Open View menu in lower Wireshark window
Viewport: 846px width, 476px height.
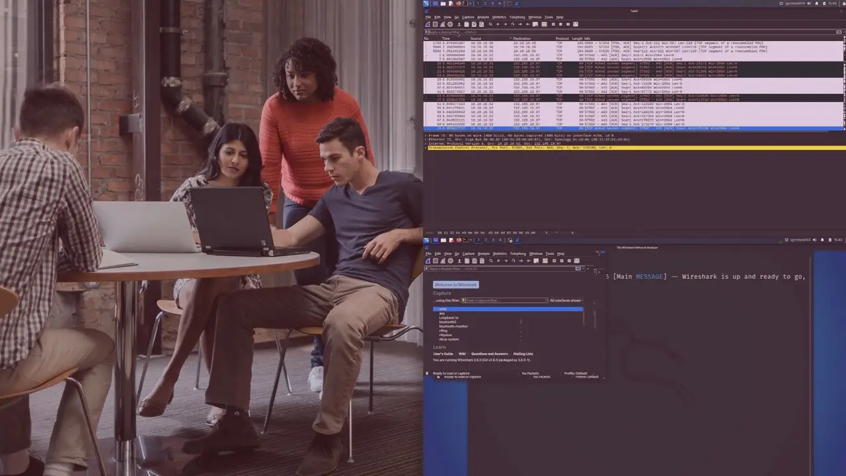(x=447, y=254)
